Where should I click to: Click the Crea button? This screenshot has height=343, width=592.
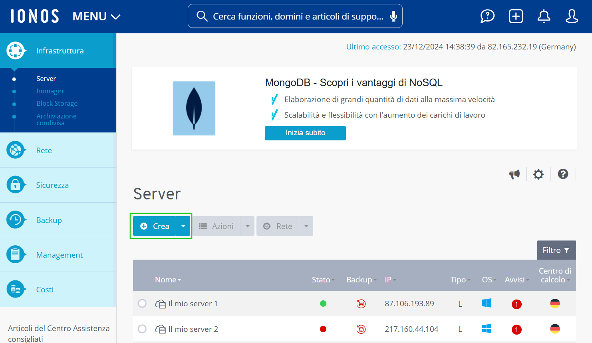coord(155,226)
